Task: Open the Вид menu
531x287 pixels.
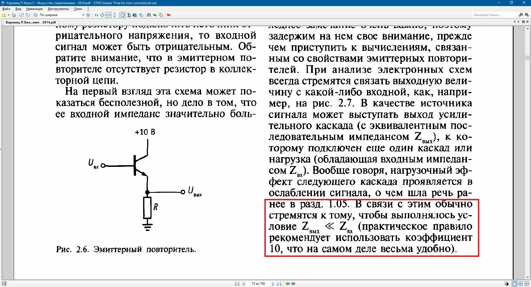Action: (x=18, y=9)
